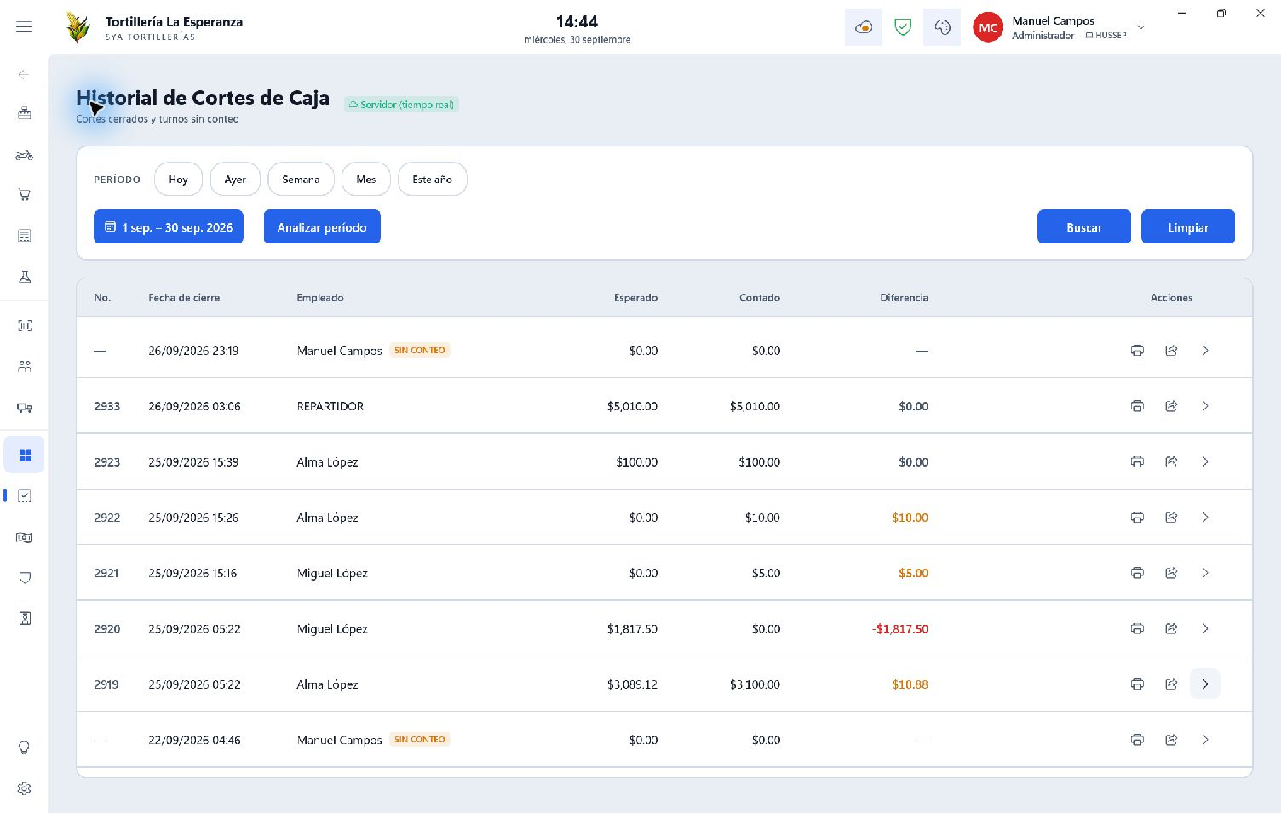Expand details for cut 2933
Viewport: 1281px width, 813px height.
tap(1205, 406)
